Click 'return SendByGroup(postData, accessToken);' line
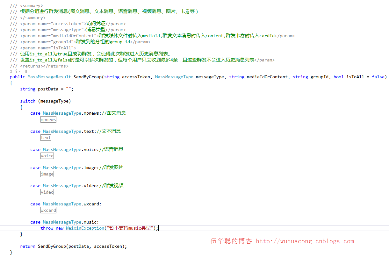389x257 pixels. (74, 246)
